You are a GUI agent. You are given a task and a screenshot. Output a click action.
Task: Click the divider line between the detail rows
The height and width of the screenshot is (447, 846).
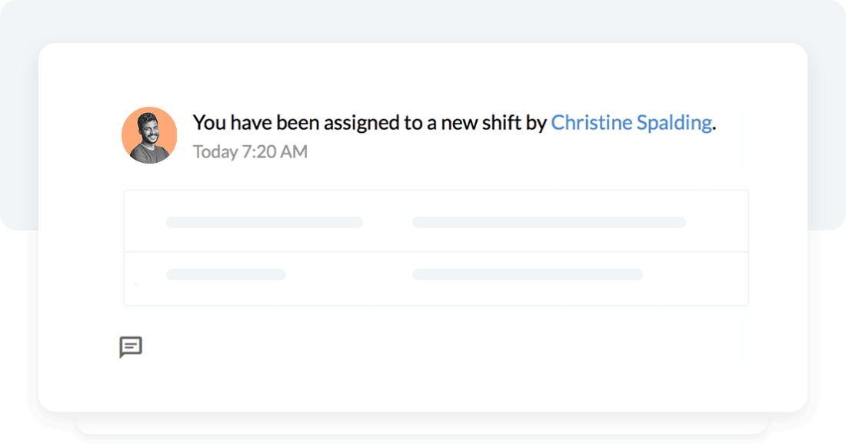coord(435,252)
